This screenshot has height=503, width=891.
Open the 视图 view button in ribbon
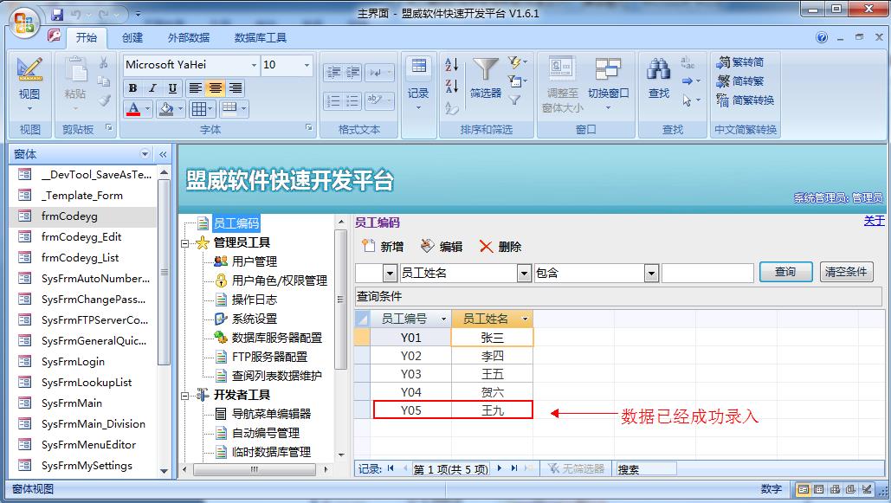(x=29, y=85)
